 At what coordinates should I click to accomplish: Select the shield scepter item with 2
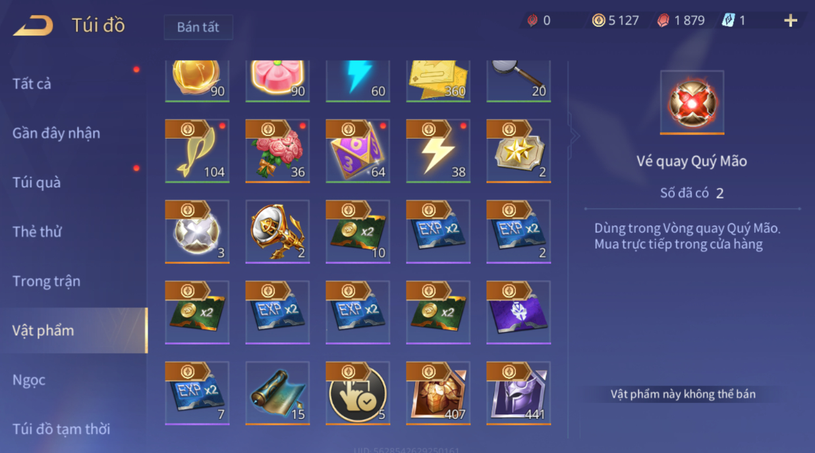pos(277,231)
